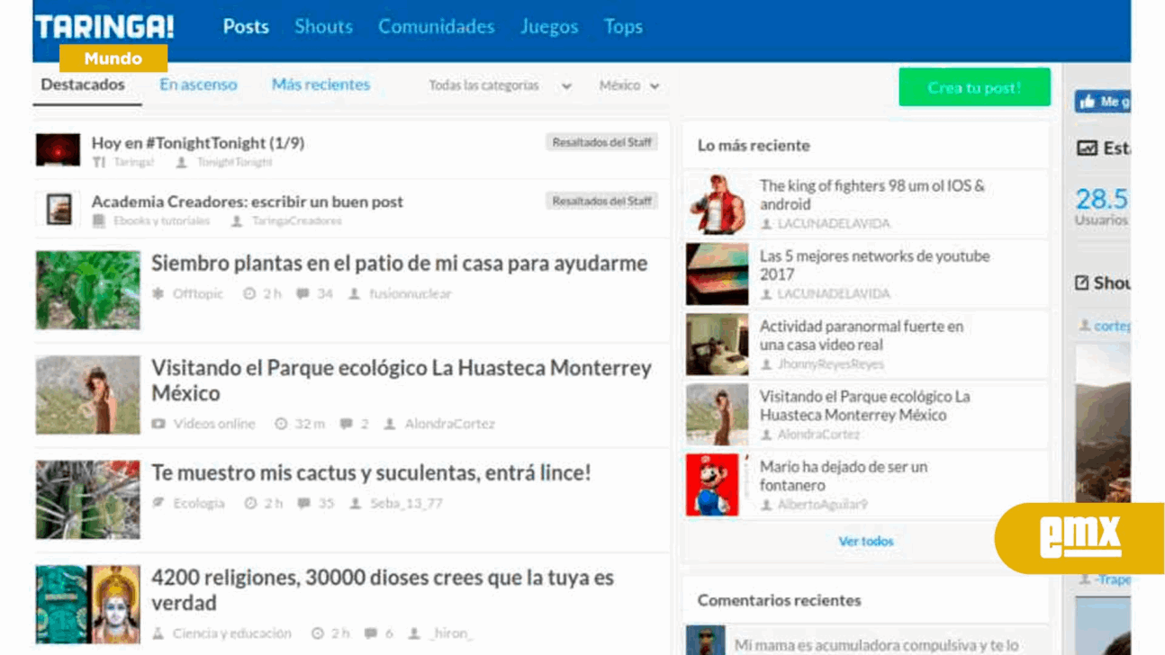Click La Huasteca post thumbnail in feed
Viewport: 1165px width, 655px height.
coord(88,395)
